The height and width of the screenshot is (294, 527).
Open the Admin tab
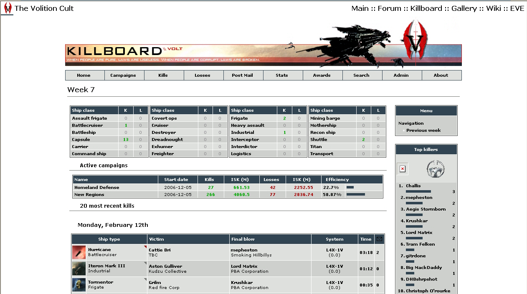click(402, 75)
